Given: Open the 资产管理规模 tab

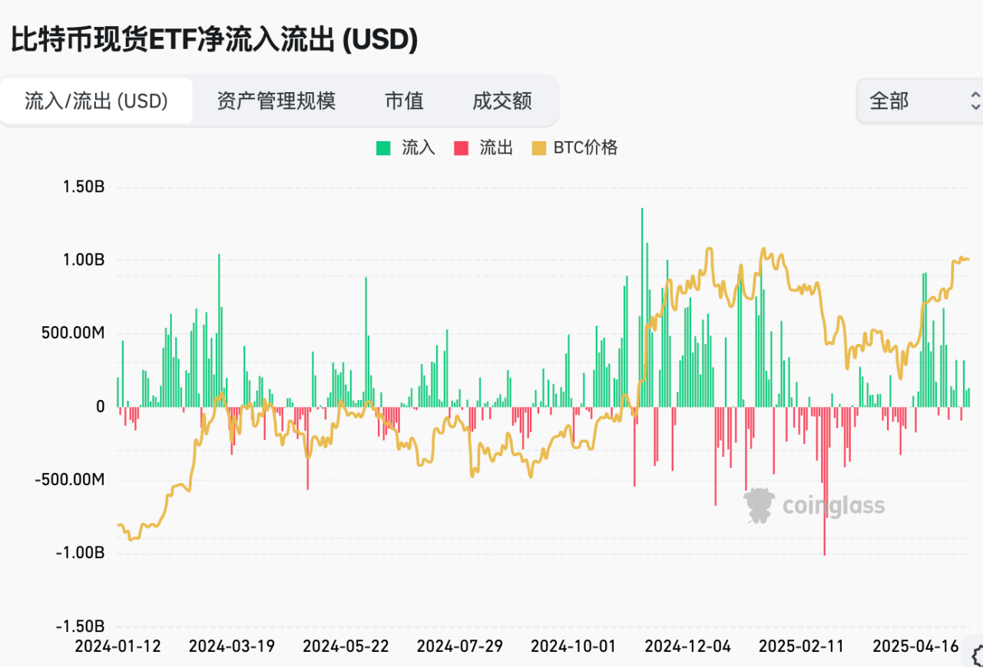Looking at the screenshot, I should tap(276, 101).
